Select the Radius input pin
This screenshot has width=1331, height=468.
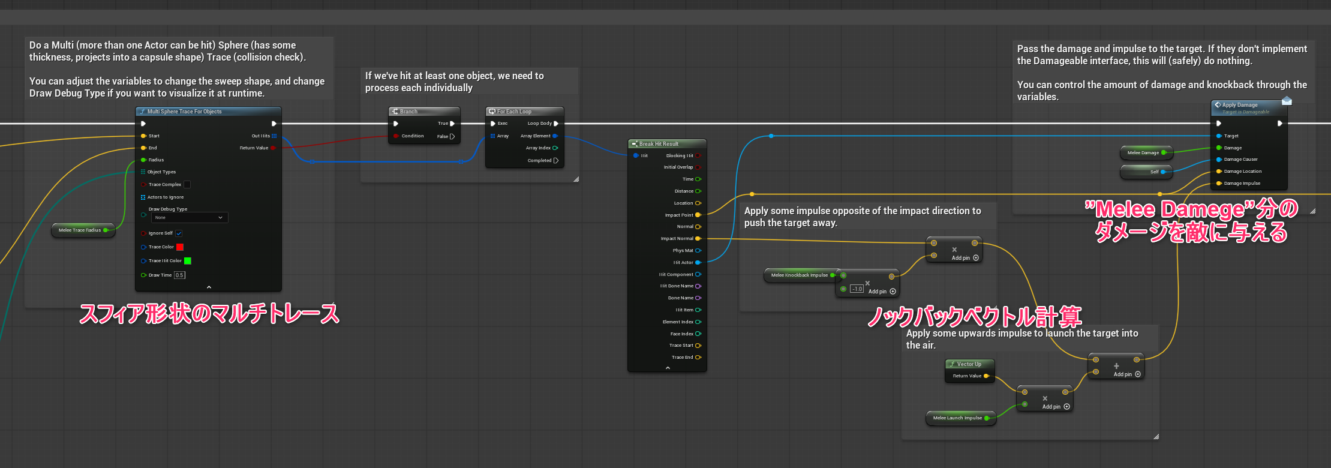143,160
